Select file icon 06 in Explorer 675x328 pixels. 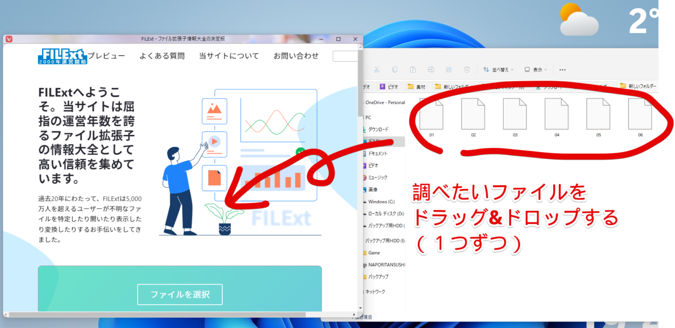[640, 114]
